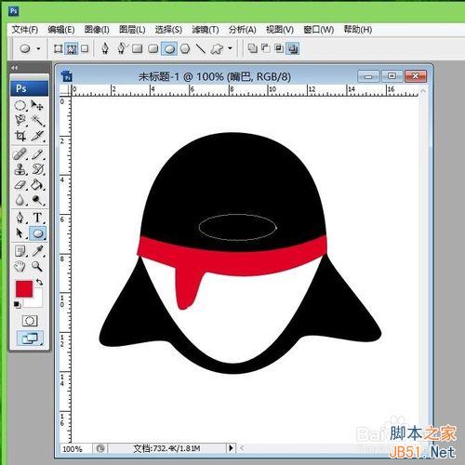Viewport: 465px width, 465px height.
Task: Select the Blur tool
Action: pos(20,200)
